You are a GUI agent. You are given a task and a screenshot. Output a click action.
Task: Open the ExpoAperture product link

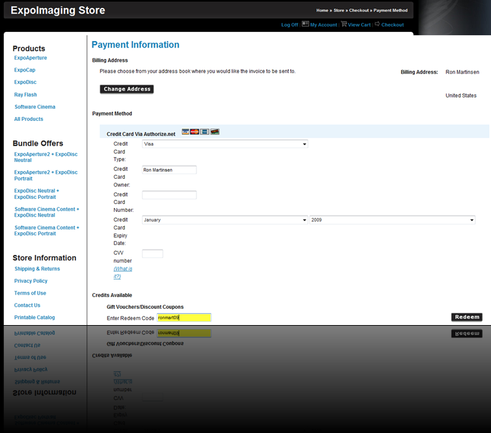coord(31,58)
